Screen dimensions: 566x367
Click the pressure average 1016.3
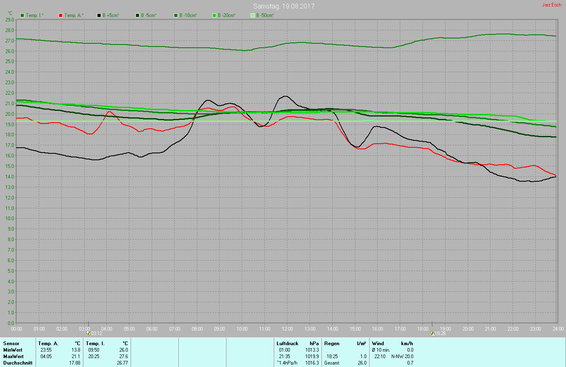click(312, 363)
